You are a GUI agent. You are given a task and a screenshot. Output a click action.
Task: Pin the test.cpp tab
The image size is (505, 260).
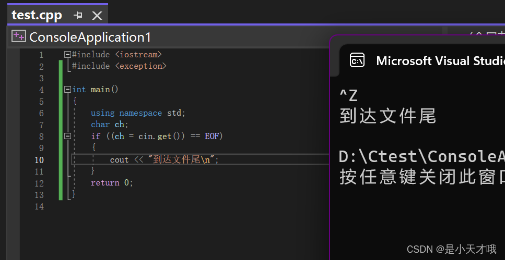pyautogui.click(x=78, y=15)
